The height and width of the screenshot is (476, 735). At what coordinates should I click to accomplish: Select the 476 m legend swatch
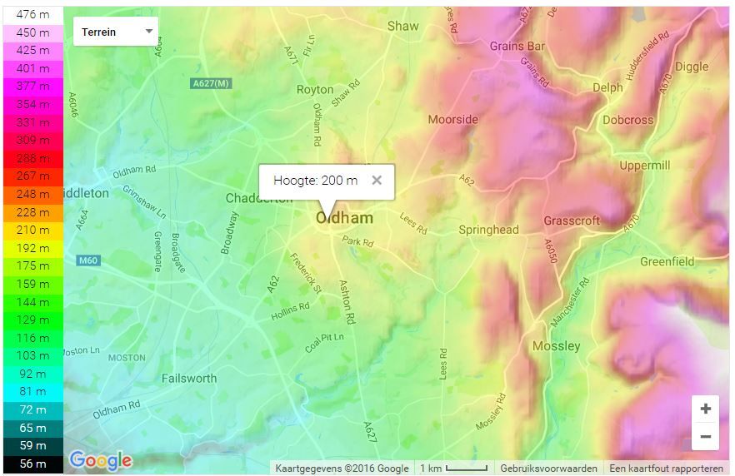tap(32, 14)
